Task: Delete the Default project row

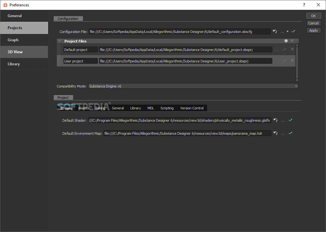Action: coord(292,49)
